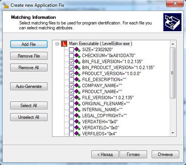The image size is (186, 165).
Task: Click the attribute icon beside PRODUCT_NAME
Action: coord(77,92)
